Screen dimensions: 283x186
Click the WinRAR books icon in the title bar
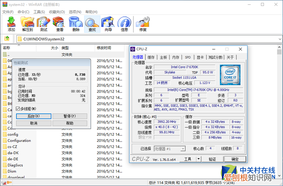5,4
